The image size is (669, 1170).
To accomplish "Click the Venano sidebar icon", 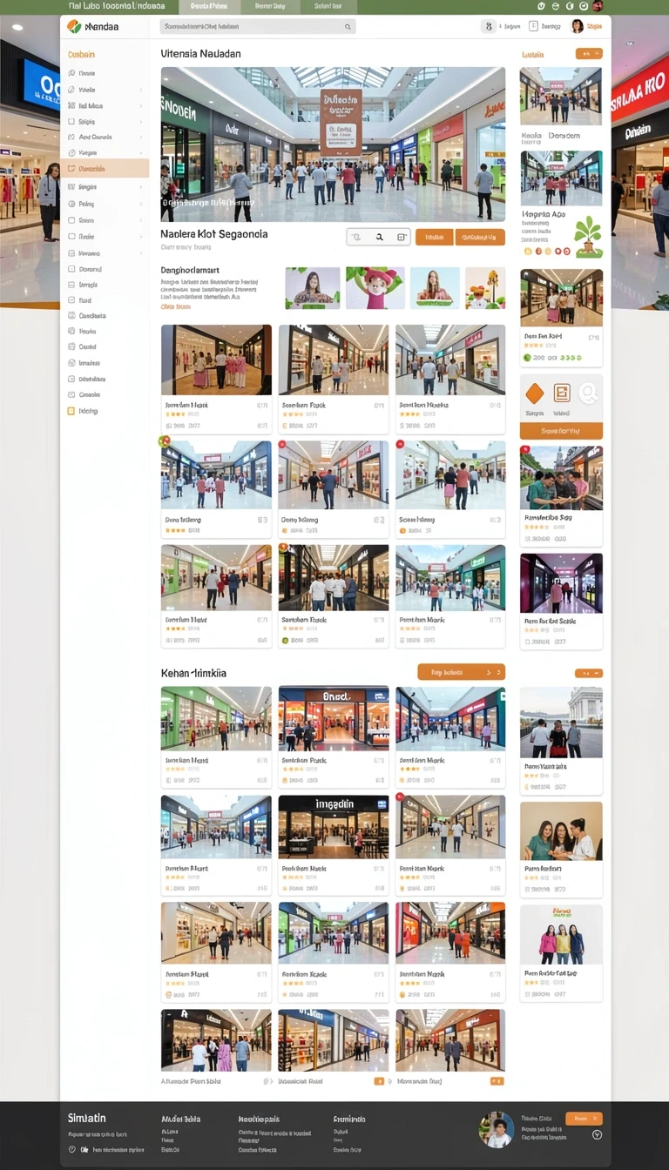I will (x=71, y=253).
